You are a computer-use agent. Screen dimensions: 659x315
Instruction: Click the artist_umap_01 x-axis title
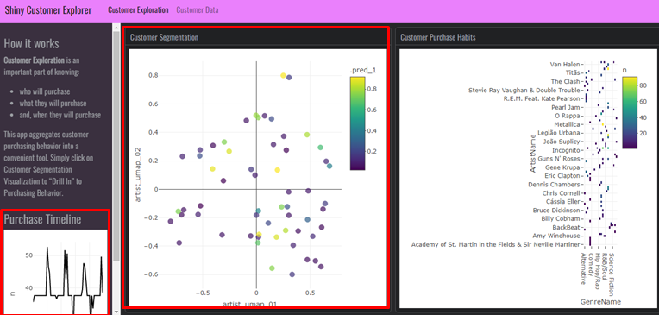249,303
